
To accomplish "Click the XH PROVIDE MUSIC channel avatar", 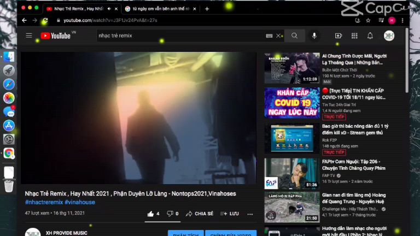I will tap(33, 232).
